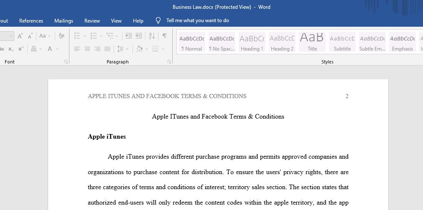Click the Sort A-Z icon

pyautogui.click(x=152, y=36)
